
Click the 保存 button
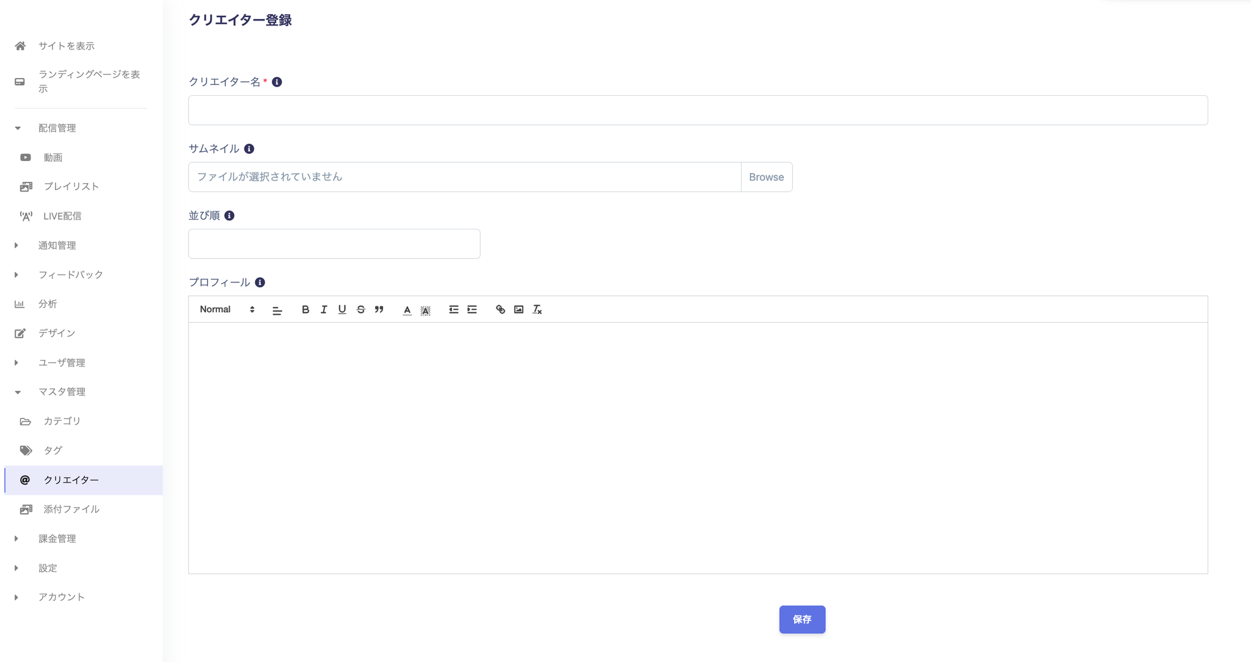(x=802, y=619)
